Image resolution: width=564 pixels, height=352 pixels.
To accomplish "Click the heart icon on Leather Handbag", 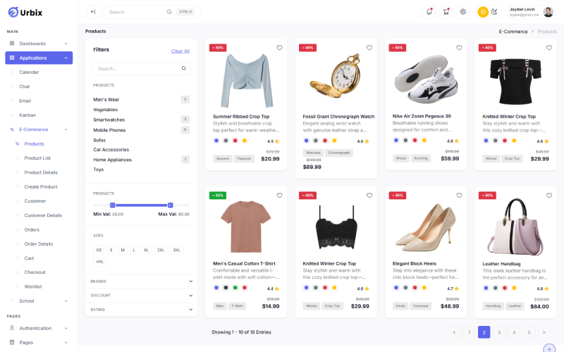I will click(548, 195).
